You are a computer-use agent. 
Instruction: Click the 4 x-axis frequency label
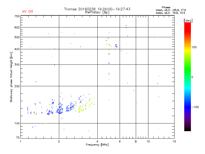point(97,141)
